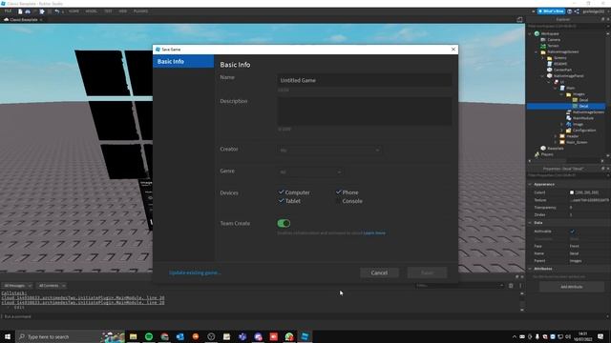Click the Update existing game link
The width and height of the screenshot is (611, 343).
click(x=195, y=272)
